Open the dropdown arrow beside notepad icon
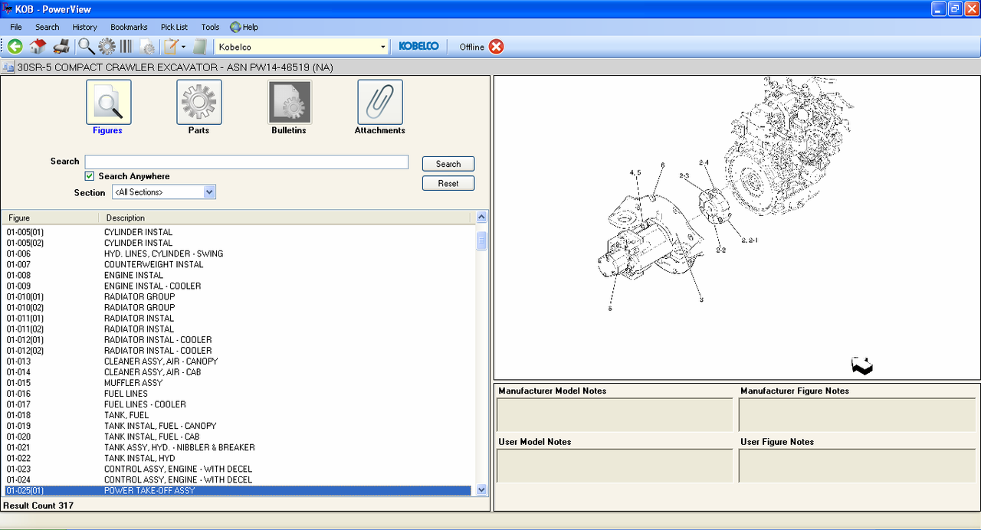 tap(183, 47)
